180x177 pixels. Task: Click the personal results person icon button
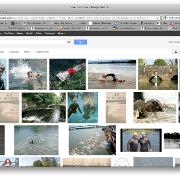(176, 52)
